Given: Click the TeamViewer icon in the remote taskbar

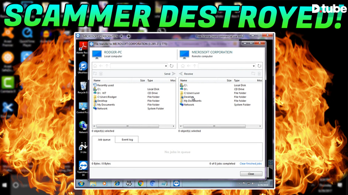Looking at the screenshot, I should point(176,184).
